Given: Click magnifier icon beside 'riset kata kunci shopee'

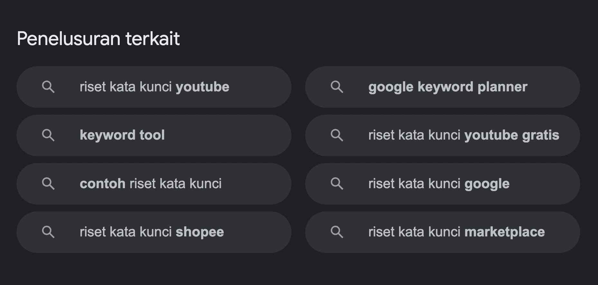Looking at the screenshot, I should click(x=48, y=232).
